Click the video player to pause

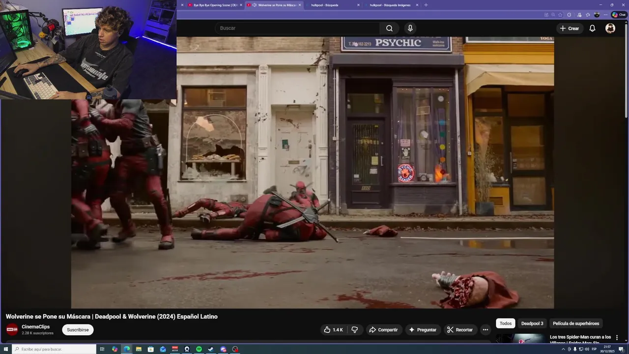[x=313, y=172]
